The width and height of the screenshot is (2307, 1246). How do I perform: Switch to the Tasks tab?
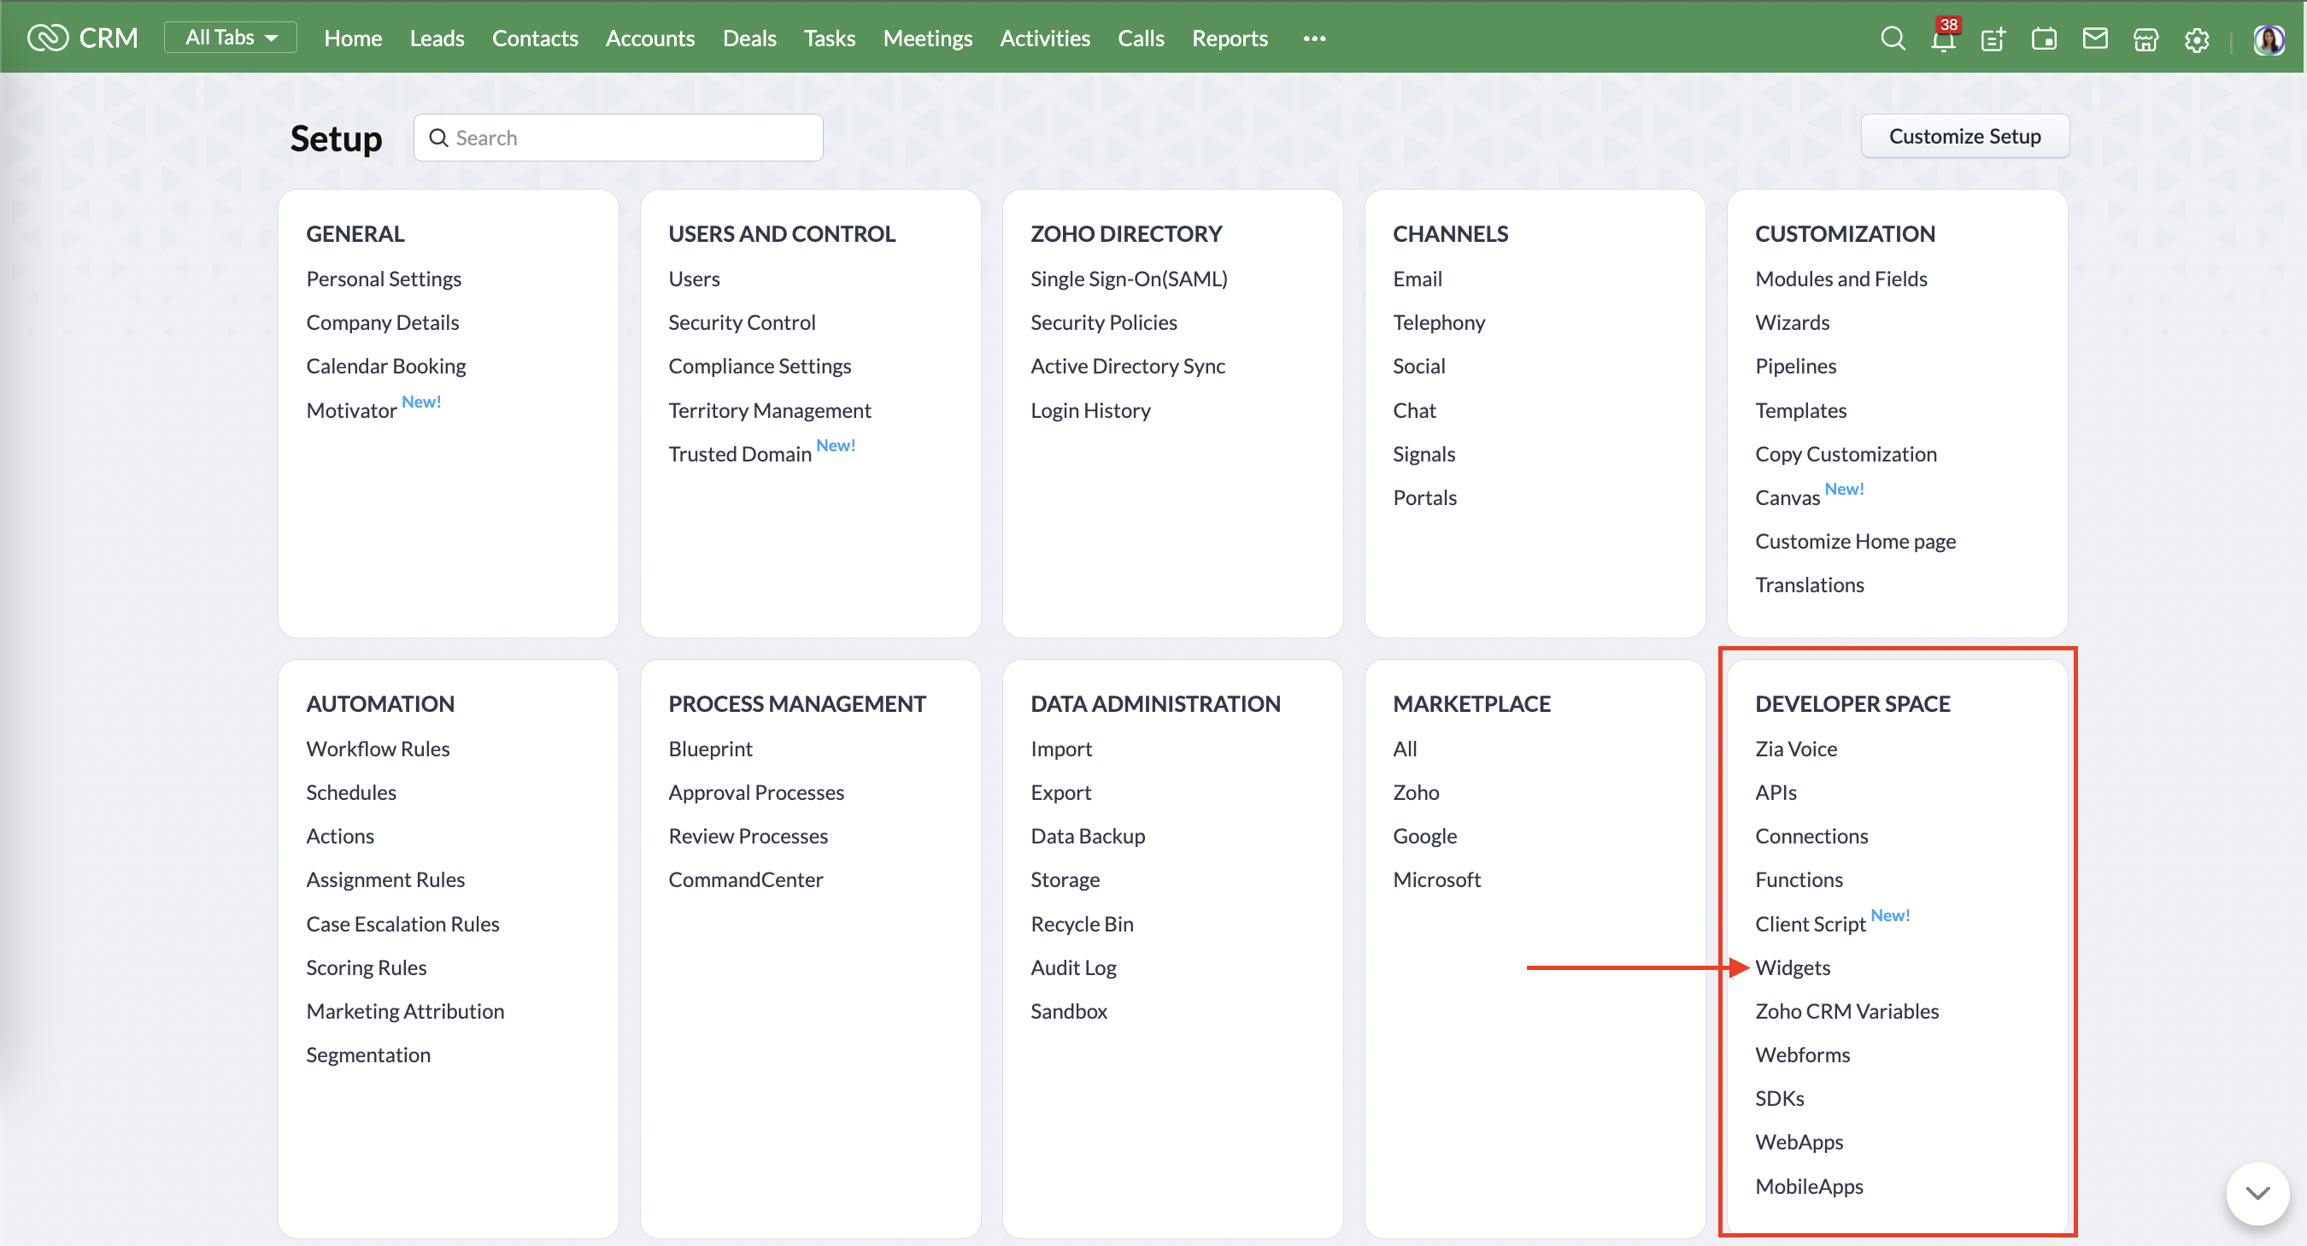[x=830, y=38]
